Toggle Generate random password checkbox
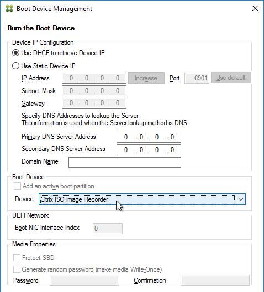This screenshot has height=292, width=264. point(17,269)
